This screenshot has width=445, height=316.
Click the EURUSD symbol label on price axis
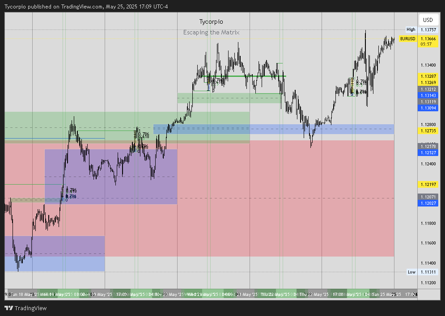click(407, 39)
